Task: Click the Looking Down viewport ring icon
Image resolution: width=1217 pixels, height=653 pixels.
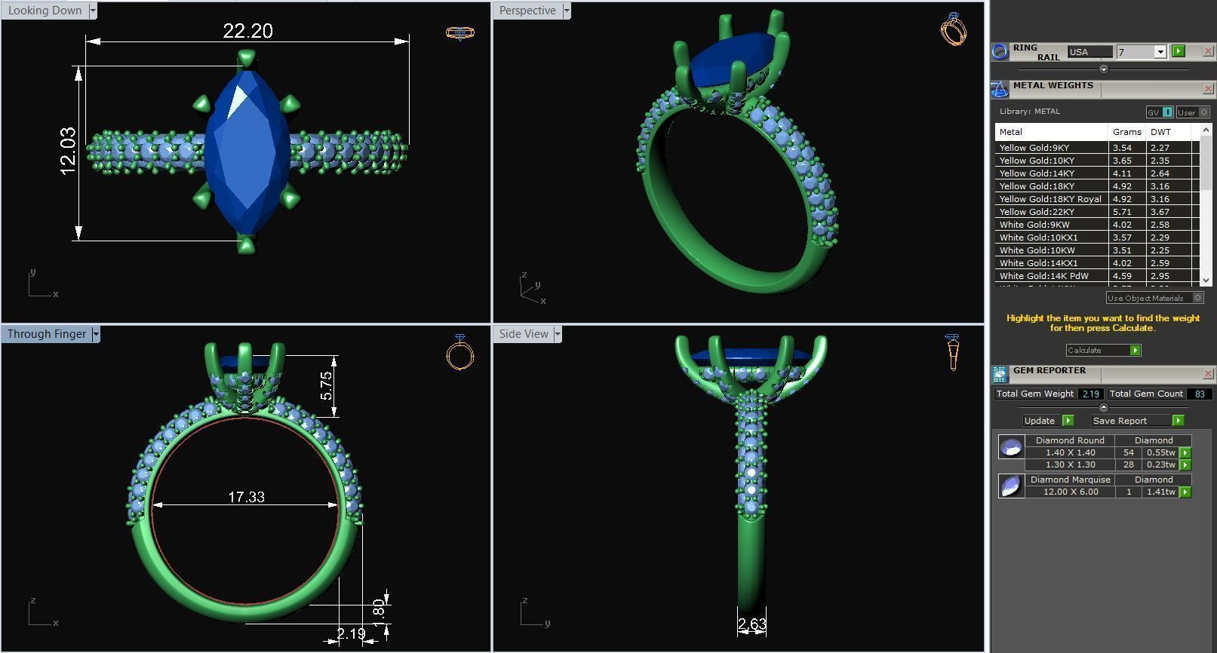Action: (x=459, y=32)
